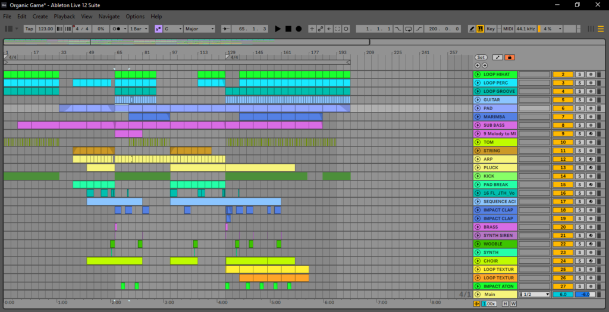Toggle the Draw Mode pencil icon

(x=472, y=29)
